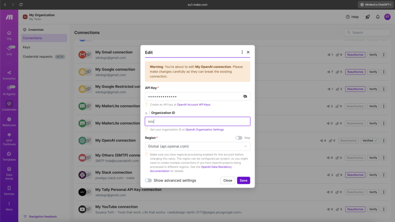Viewport: 395px width, 222px height.
Task: Open Edit dialog three-dot menu
Action: pos(242,52)
